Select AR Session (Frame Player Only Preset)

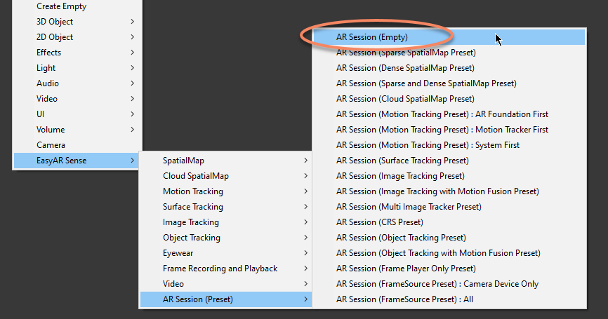point(406,269)
